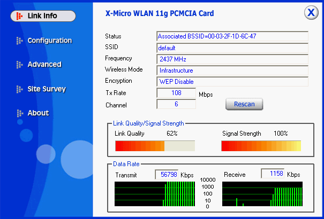Click the Receive value field 1158

[x=273, y=174]
